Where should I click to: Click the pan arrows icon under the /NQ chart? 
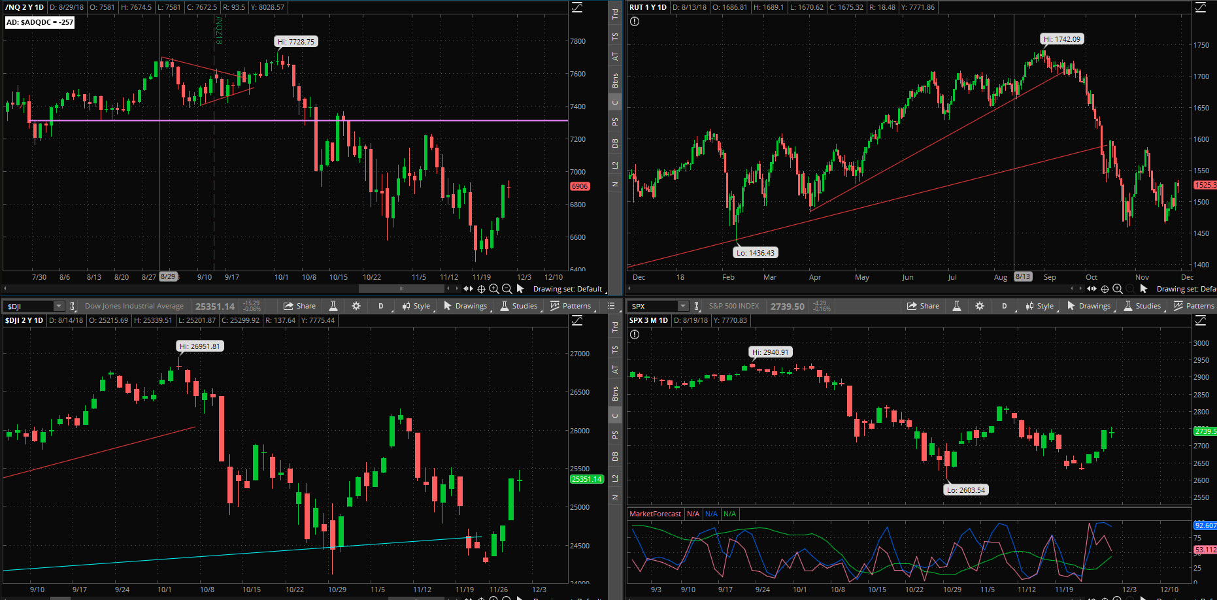(x=468, y=289)
